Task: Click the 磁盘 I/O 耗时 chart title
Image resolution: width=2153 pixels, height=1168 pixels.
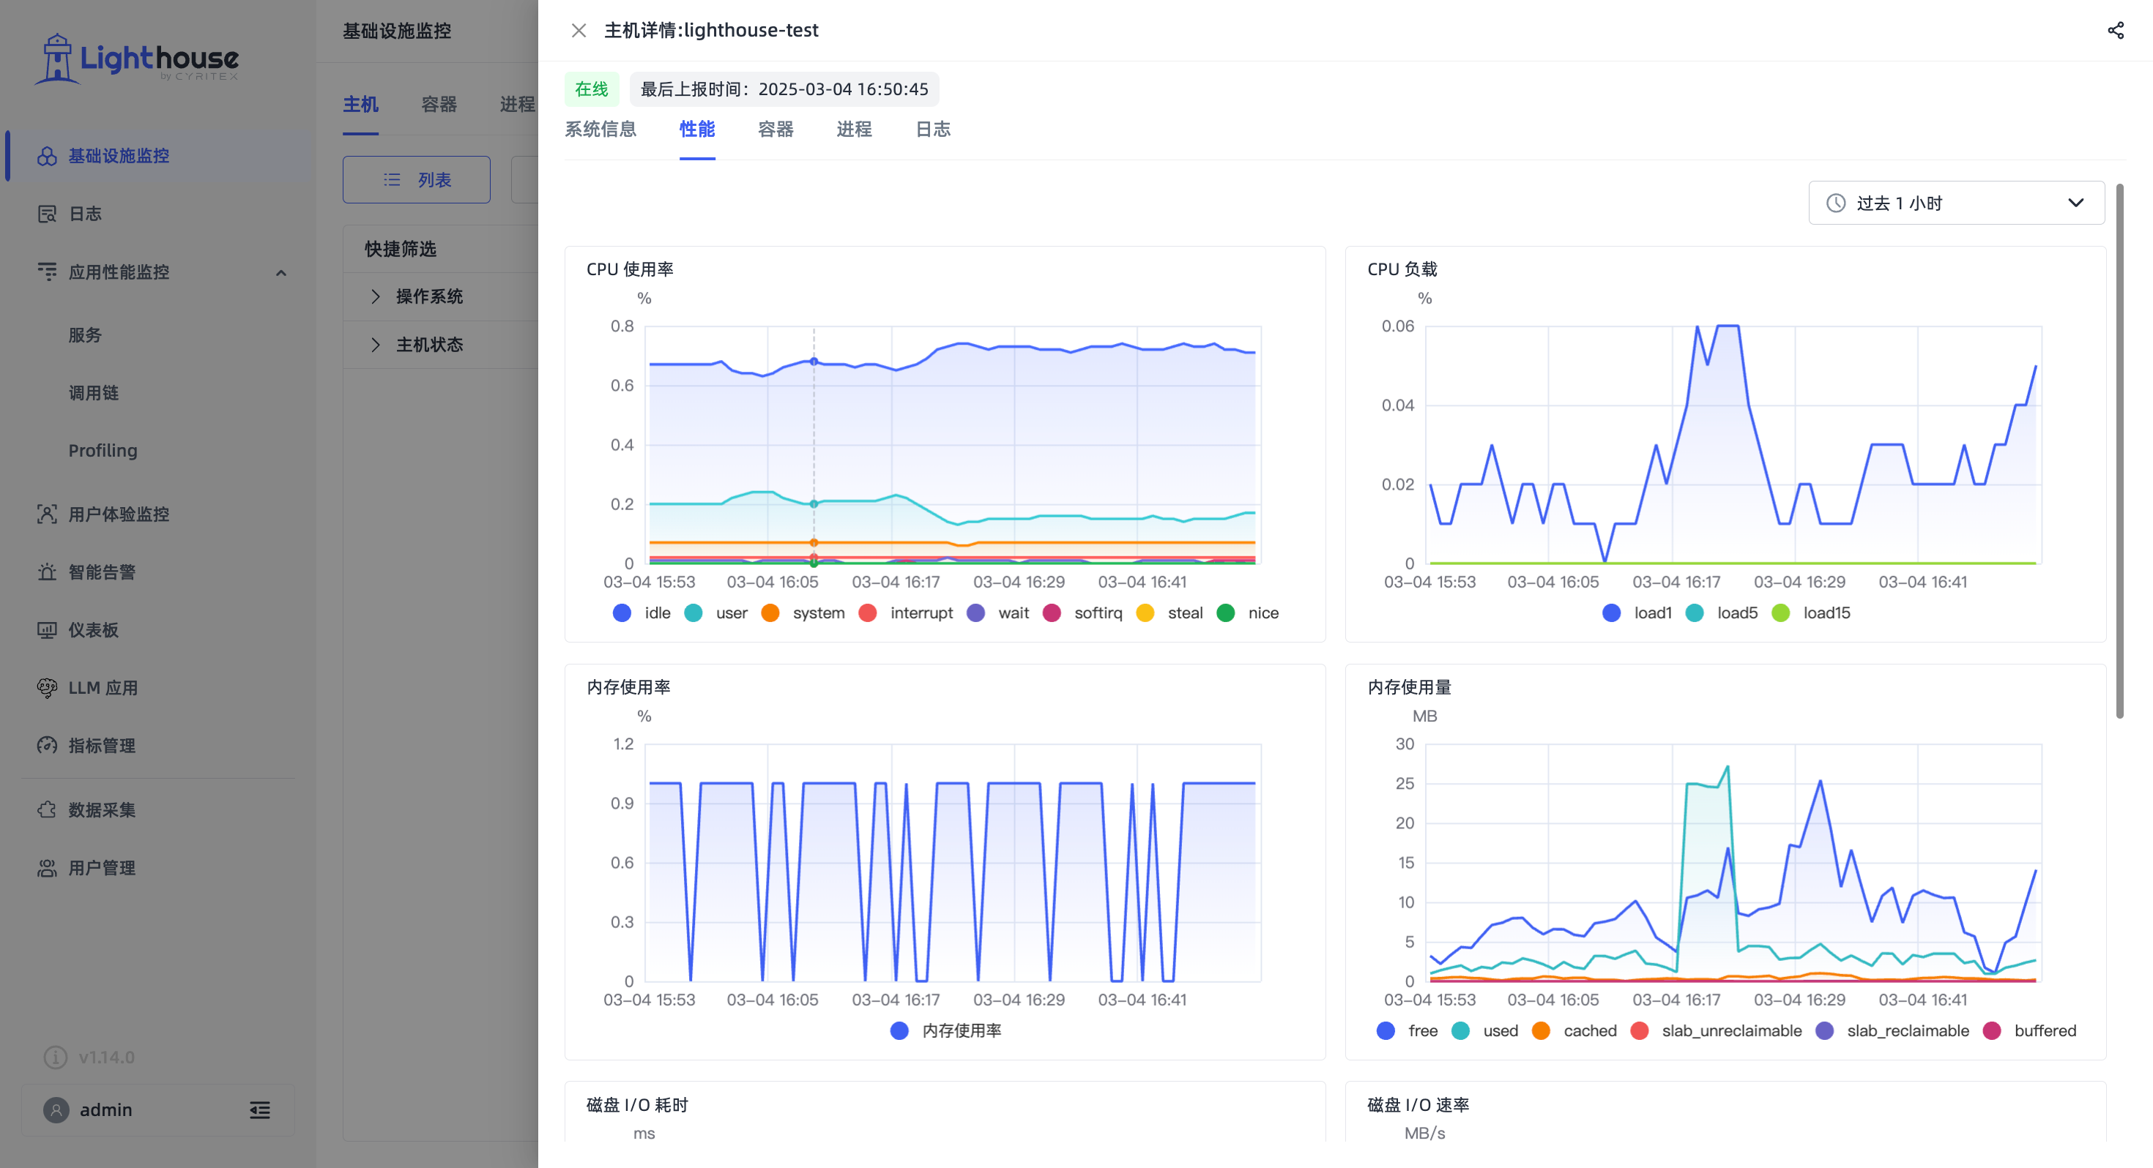Action: pyautogui.click(x=637, y=1105)
